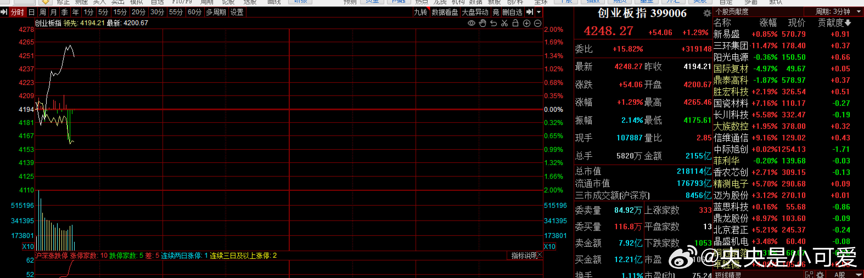Switch to the 分时 chart tab
The image size is (864, 278).
tap(18, 12)
